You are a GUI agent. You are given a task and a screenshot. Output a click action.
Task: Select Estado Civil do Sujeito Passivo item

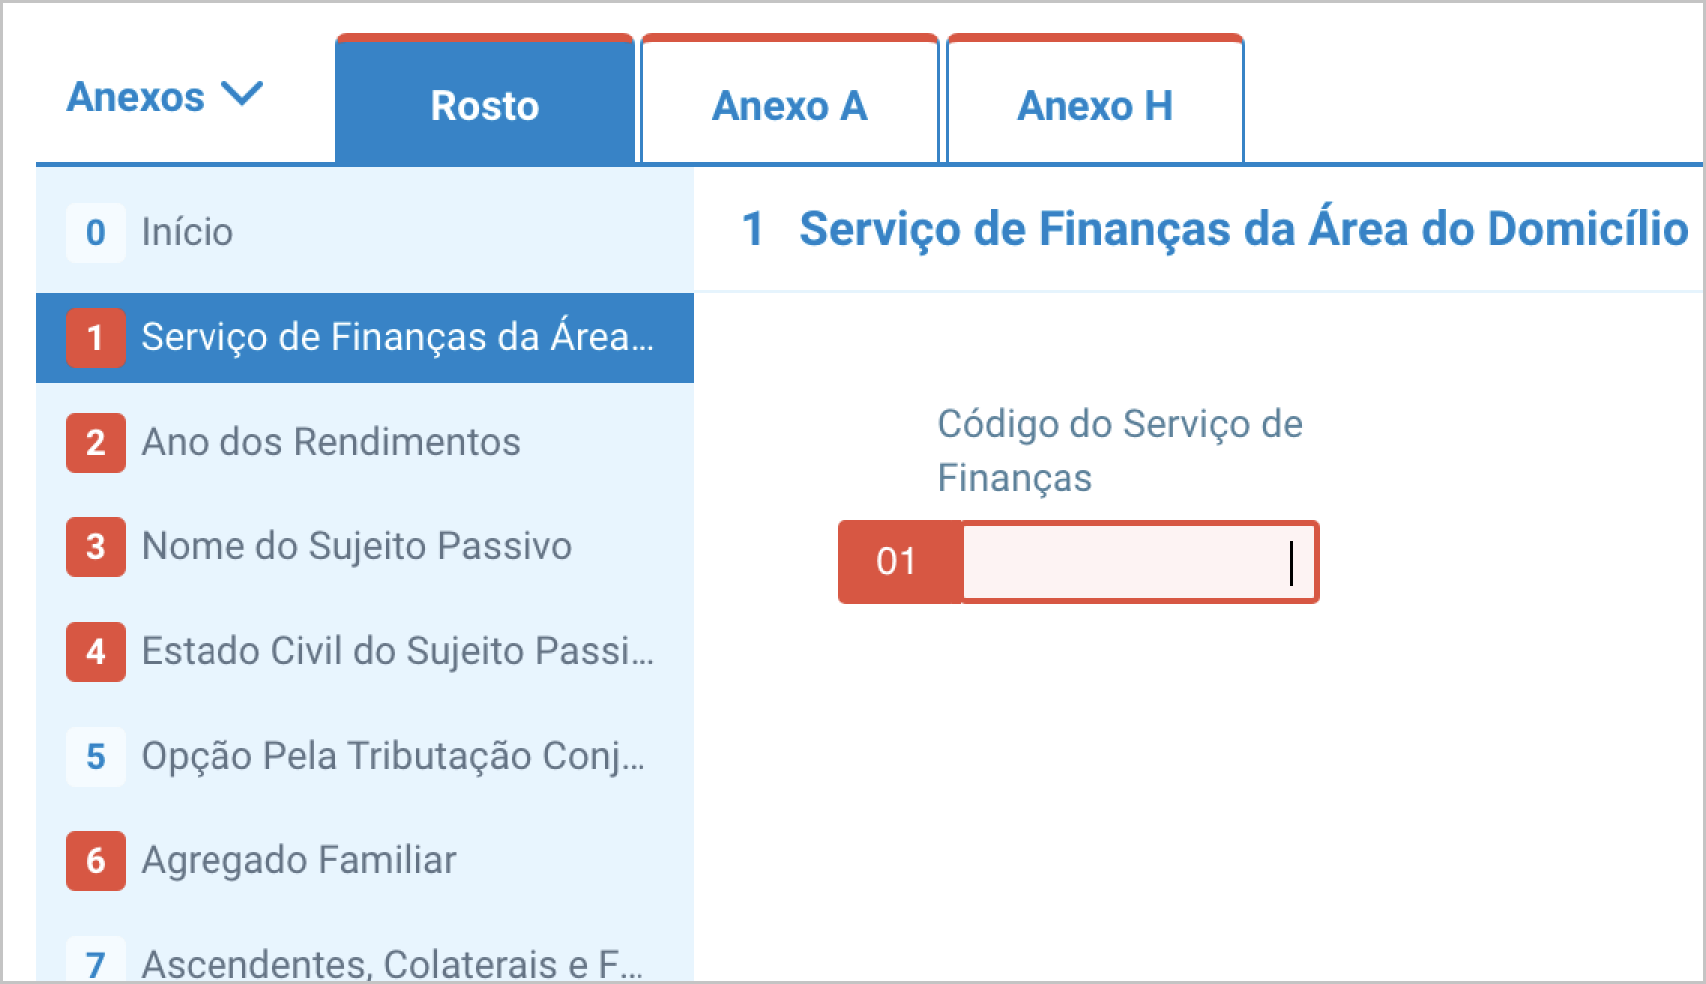point(397,652)
